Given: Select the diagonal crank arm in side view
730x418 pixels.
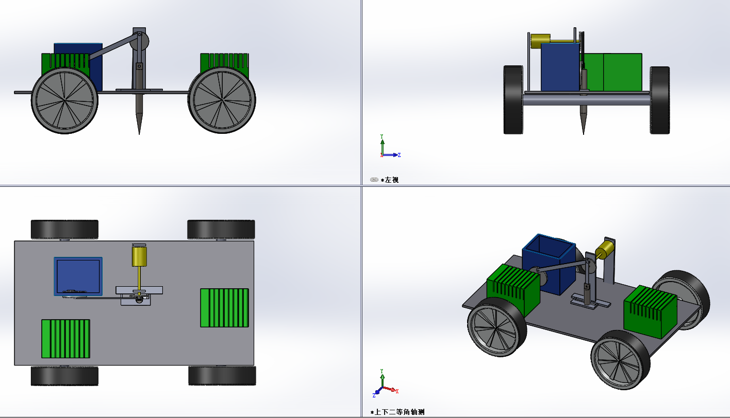Looking at the screenshot, I should point(113,46).
